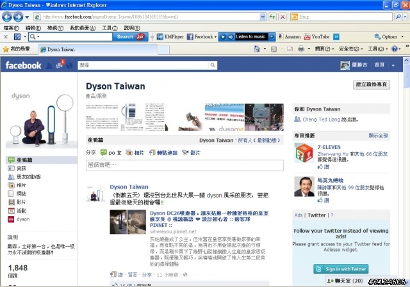
Task: Open the 7-ELEVEN page link
Action: 329,147
